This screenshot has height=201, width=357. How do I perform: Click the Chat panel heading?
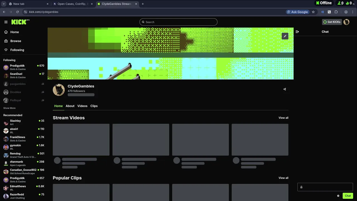pyautogui.click(x=325, y=32)
